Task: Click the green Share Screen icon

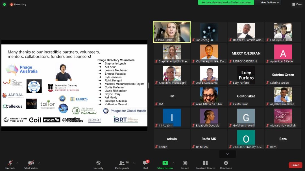Action: point(165,163)
